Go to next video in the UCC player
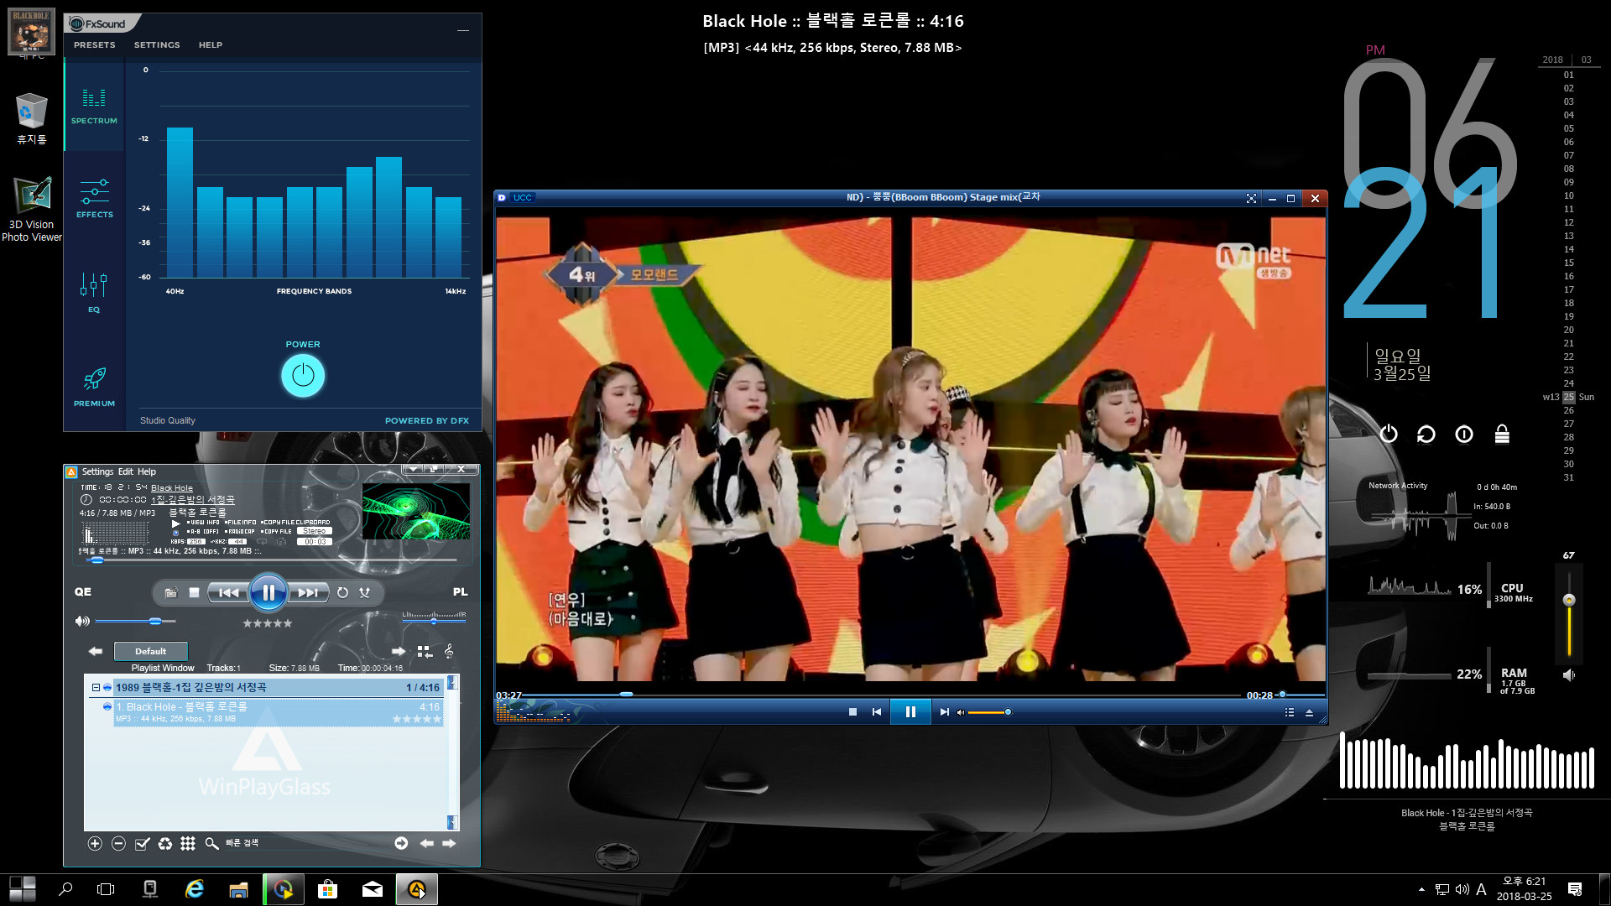Image resolution: width=1611 pixels, height=906 pixels. click(x=944, y=712)
